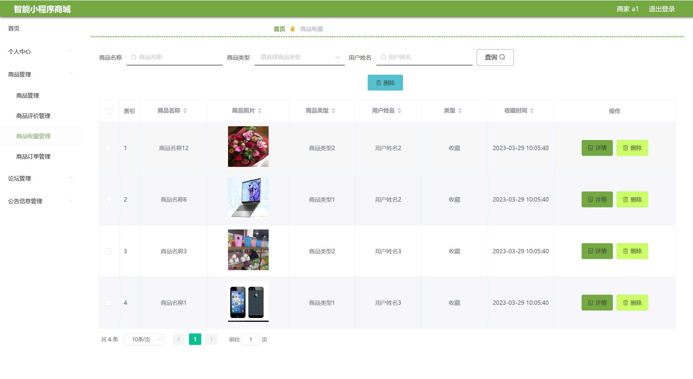Sort by 用户姓名 column sort icon

399,111
